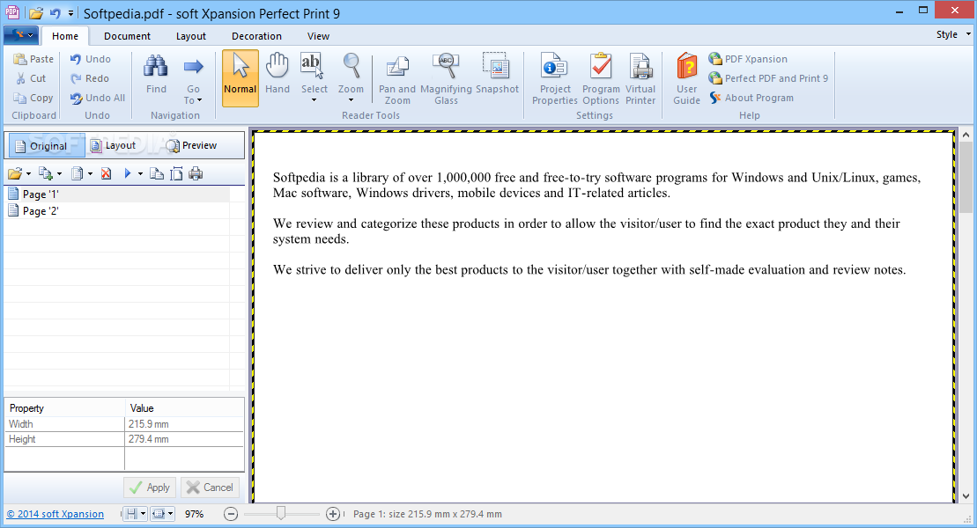Adjust the zoom slider handle
Viewport: 977px width, 528px height.
(x=281, y=514)
